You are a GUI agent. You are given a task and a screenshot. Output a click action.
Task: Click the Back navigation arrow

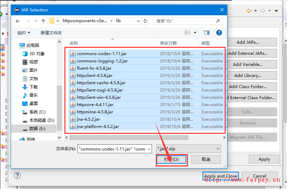pyautogui.click(x=18, y=21)
